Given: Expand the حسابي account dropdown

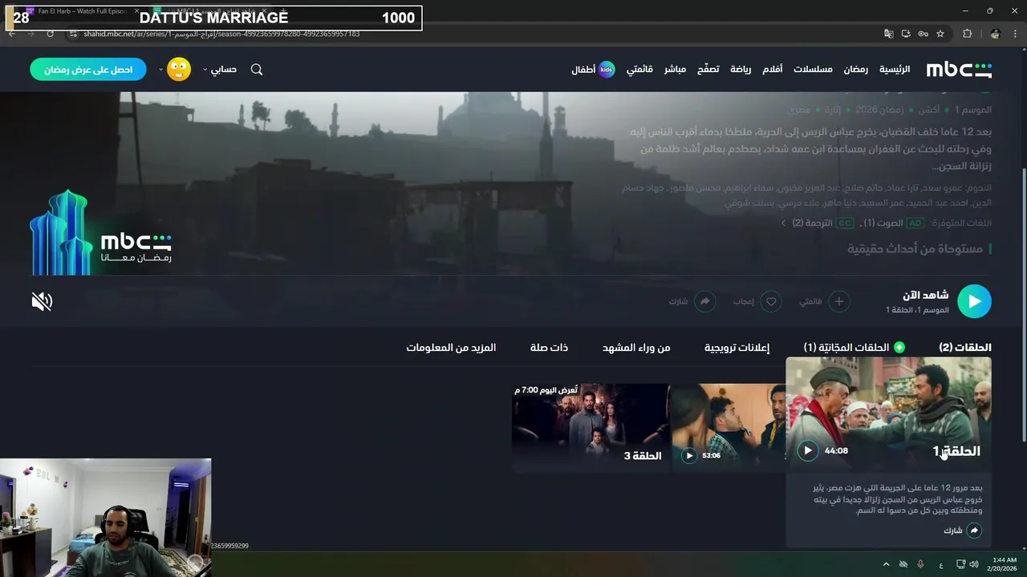Looking at the screenshot, I should 220,70.
